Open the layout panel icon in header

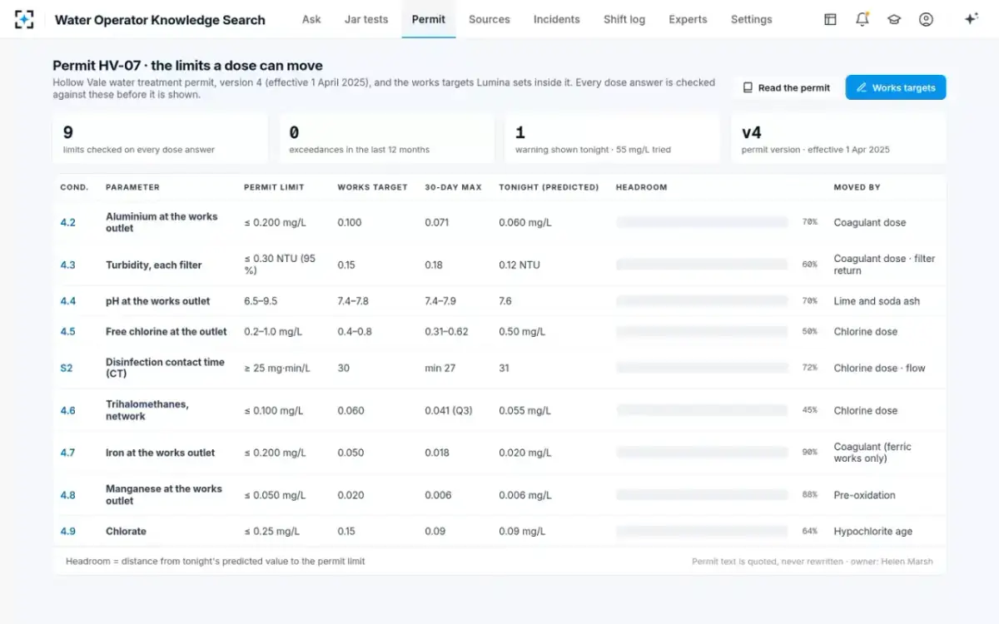(x=830, y=19)
